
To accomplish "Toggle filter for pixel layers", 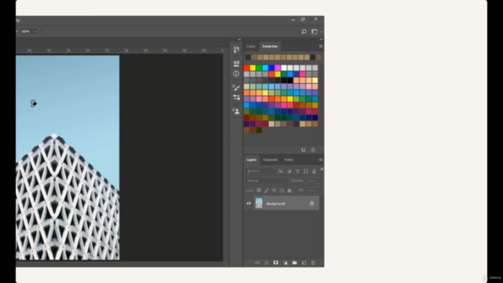I will [281, 171].
